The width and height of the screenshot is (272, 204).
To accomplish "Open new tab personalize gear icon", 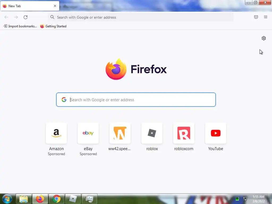I will (264, 38).
